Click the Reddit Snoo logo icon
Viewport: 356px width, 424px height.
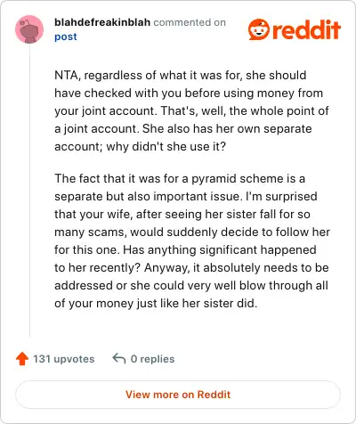259,29
